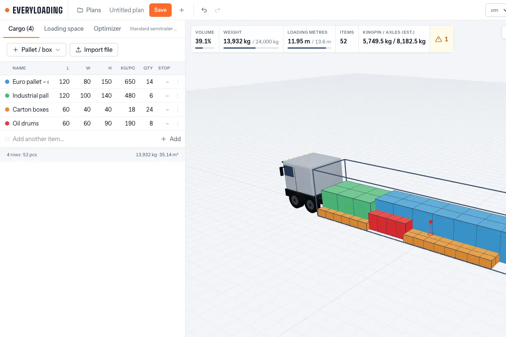Click the Loading metres 11.95 m stat
The width and height of the screenshot is (506, 337).
pos(309,39)
